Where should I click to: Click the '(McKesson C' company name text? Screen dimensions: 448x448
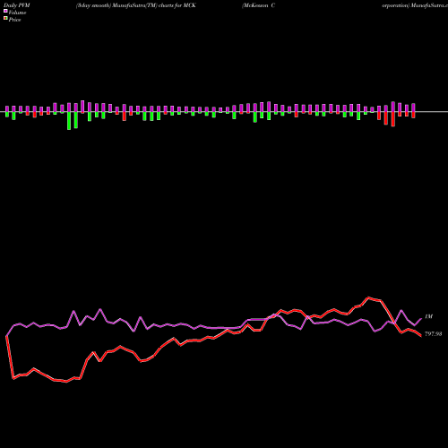(x=259, y=5)
